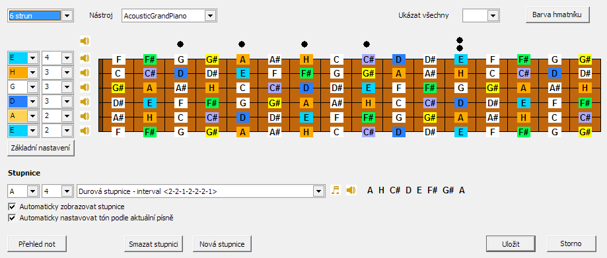Click white G note on the D string
The image size is (607, 258).
pos(242,102)
